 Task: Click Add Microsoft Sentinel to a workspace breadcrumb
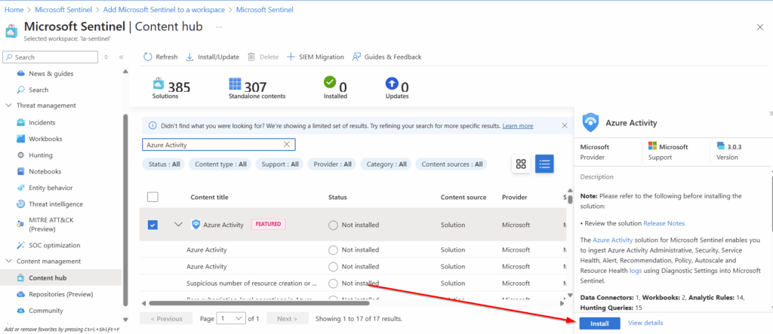(x=164, y=10)
